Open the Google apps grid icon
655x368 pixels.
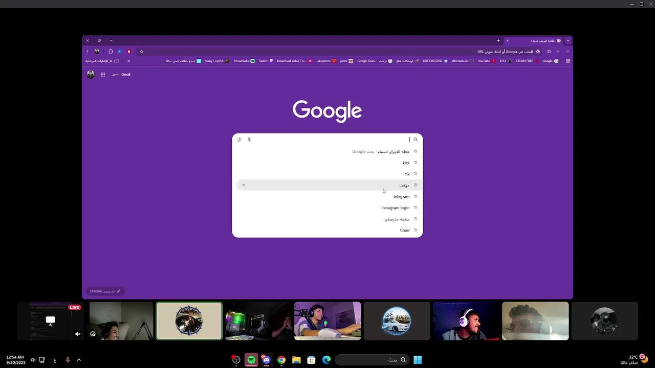[x=103, y=75]
